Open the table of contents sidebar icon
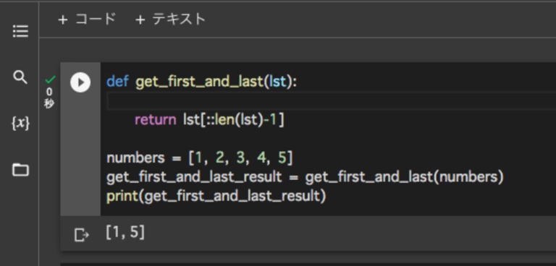The width and height of the screenshot is (556, 266). [20, 31]
